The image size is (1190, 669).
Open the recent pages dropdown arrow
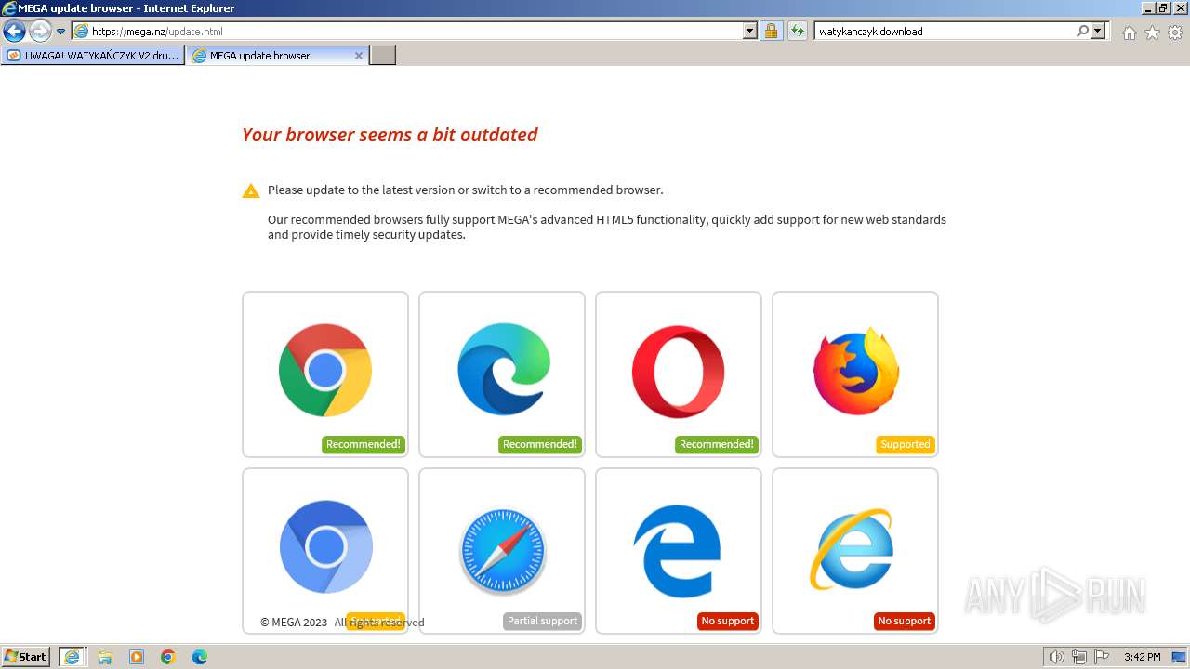coord(60,32)
